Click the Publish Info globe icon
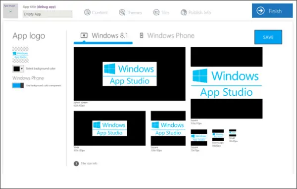The height and width of the screenshot is (189, 297). (184, 12)
